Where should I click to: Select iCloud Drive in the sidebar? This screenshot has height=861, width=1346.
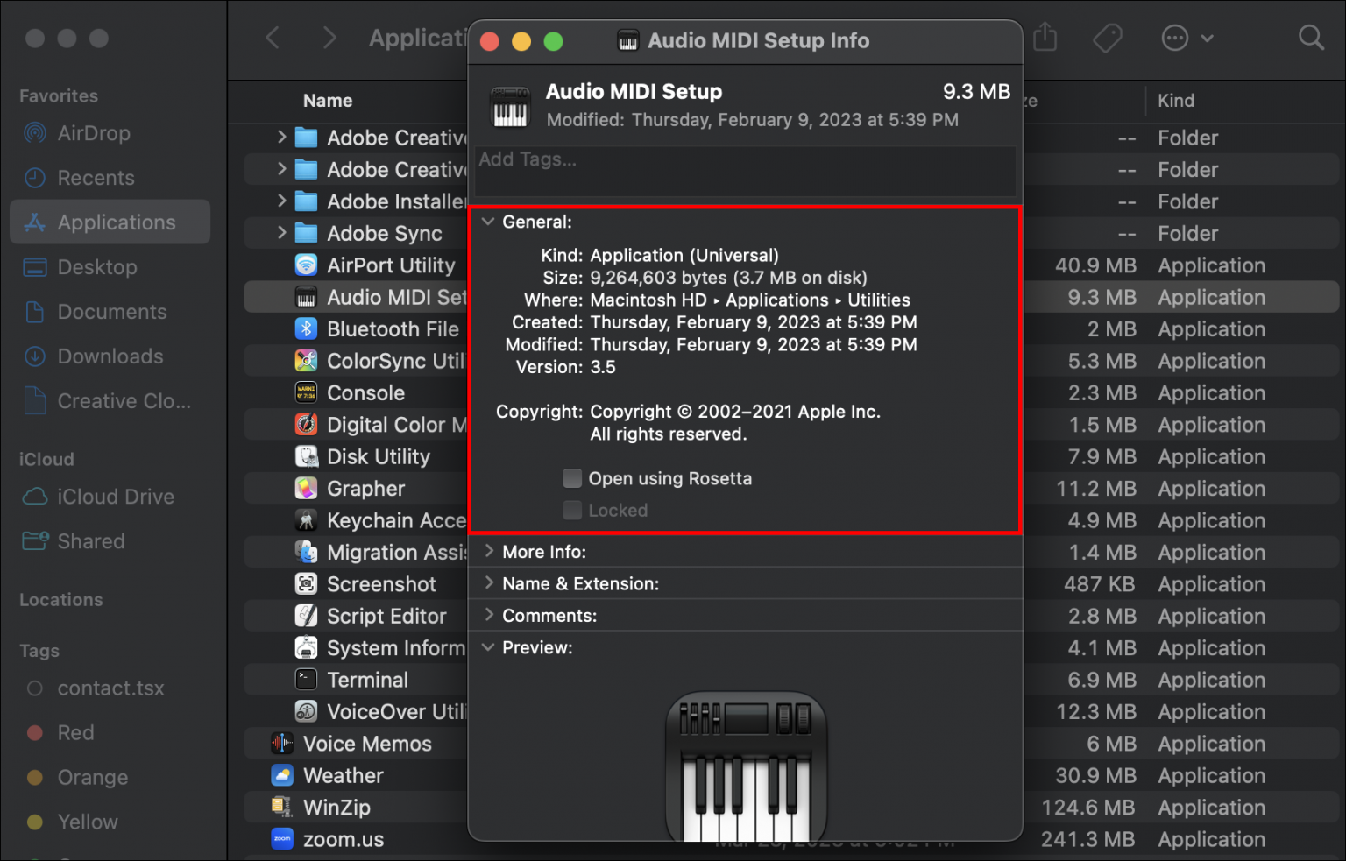[x=115, y=497]
